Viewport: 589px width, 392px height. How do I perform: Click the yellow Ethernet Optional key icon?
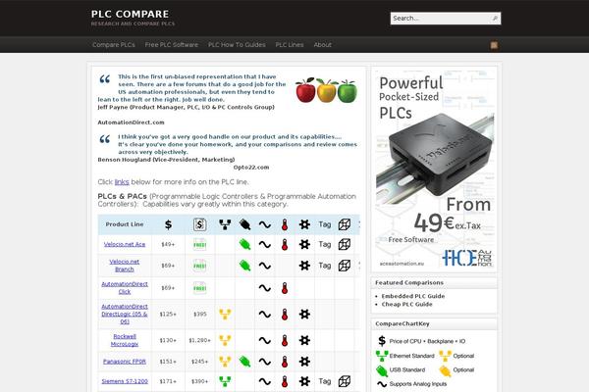pyautogui.click(x=445, y=356)
